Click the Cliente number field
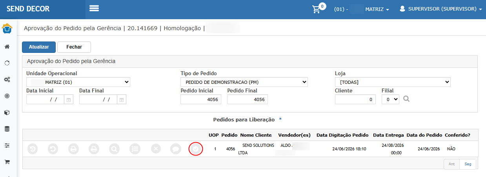Screen dimensions: 486x177 pos(355,100)
